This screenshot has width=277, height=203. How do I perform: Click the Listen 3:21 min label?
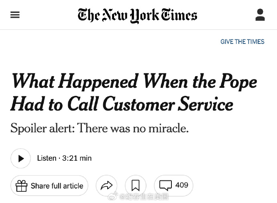64,158
